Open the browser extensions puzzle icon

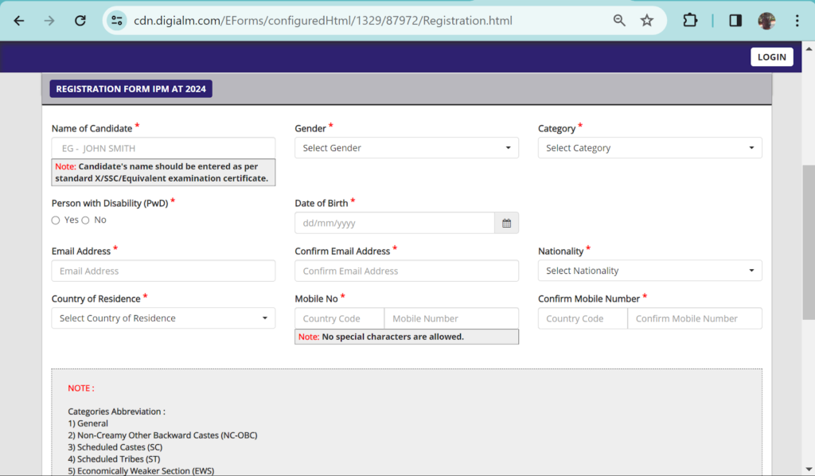point(690,21)
